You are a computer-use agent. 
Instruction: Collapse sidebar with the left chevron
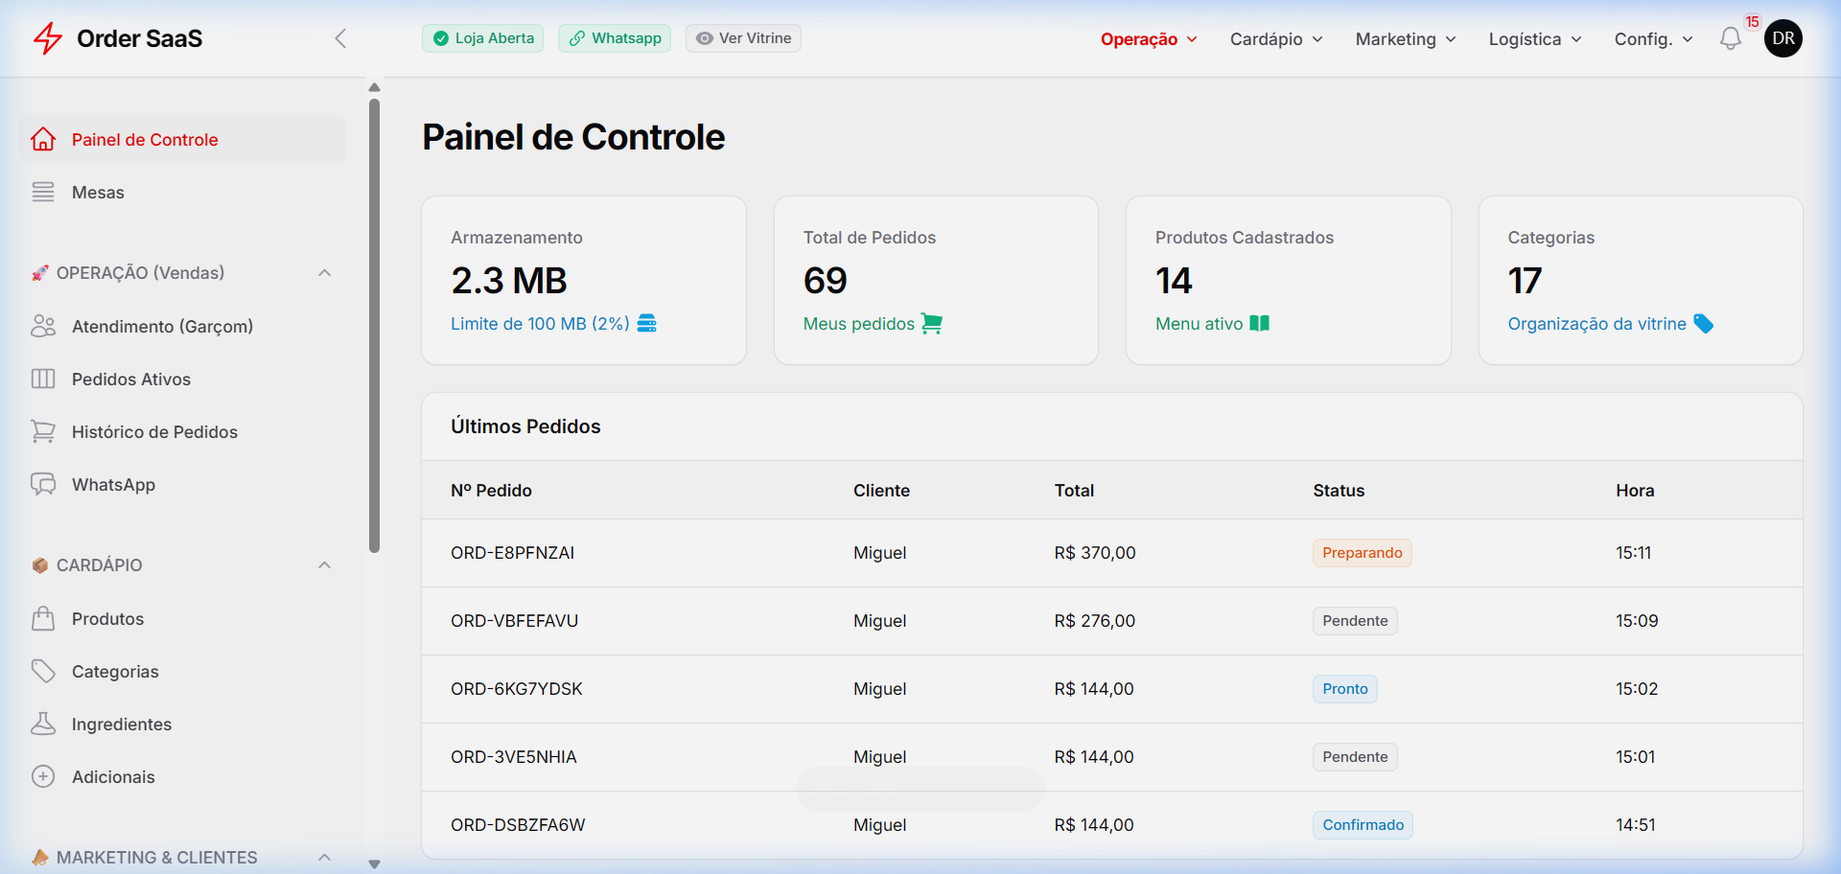click(340, 38)
